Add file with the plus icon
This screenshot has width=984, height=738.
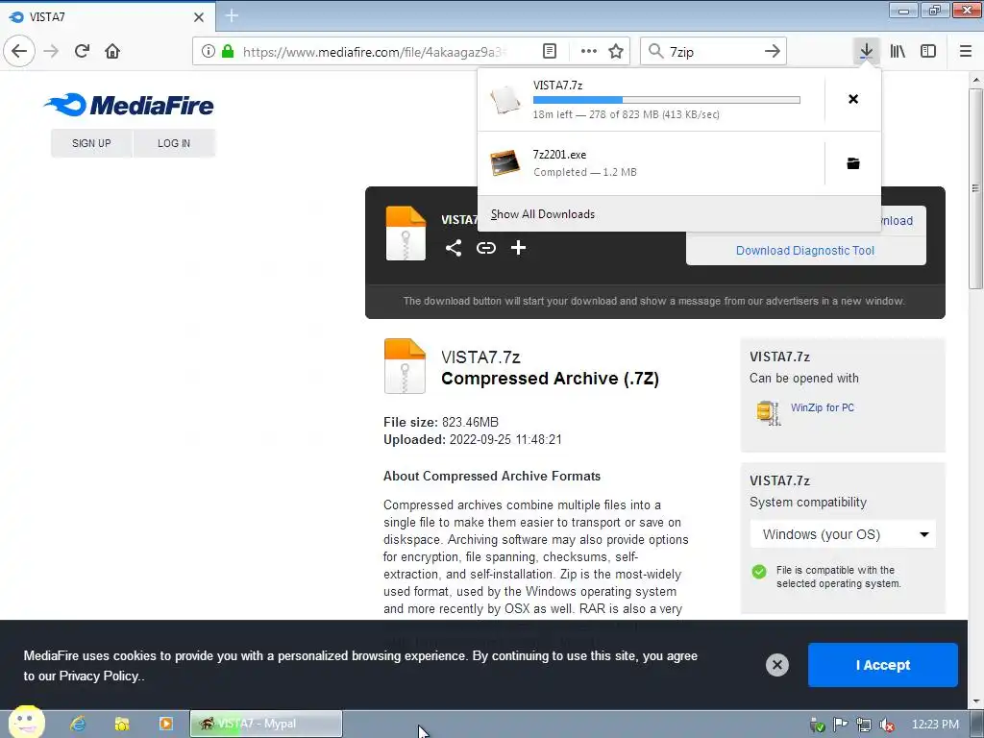pyautogui.click(x=518, y=248)
